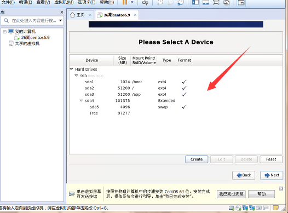Click the hard disk status bar icon
The width and height of the screenshot is (288, 213).
point(232,208)
